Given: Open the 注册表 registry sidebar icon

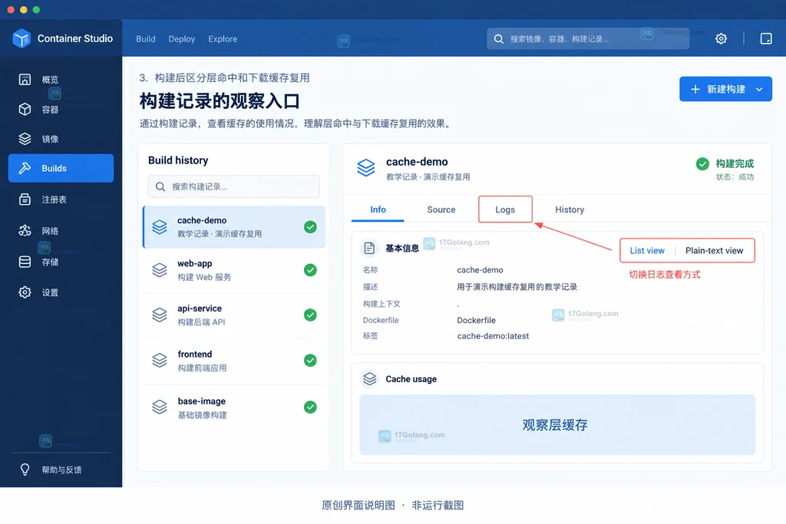Looking at the screenshot, I should coord(25,199).
